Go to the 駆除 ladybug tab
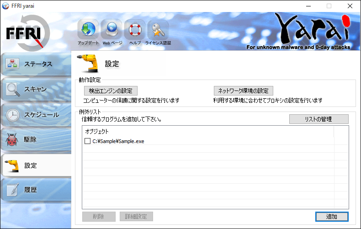Image resolution: width=361 pixels, height=229 pixels. (36, 139)
